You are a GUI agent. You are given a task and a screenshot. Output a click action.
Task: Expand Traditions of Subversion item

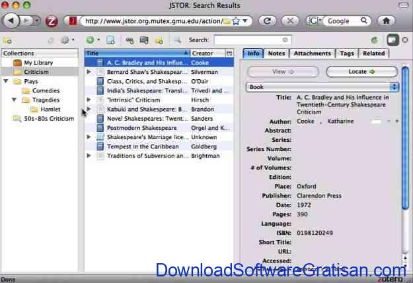[x=89, y=156]
